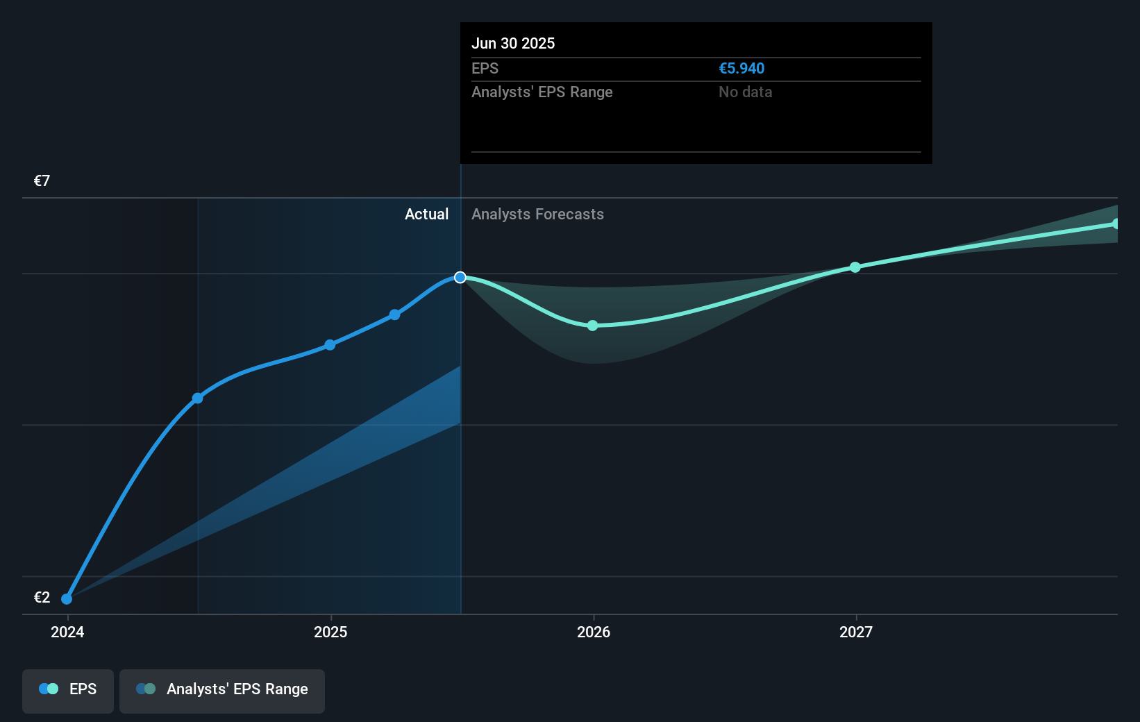Toggle the Analysts' EPS Range legend button

coord(222,691)
